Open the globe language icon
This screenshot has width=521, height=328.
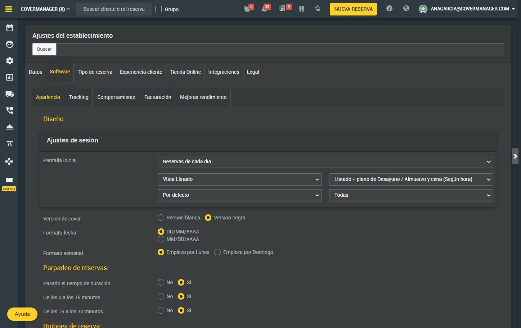coord(406,8)
